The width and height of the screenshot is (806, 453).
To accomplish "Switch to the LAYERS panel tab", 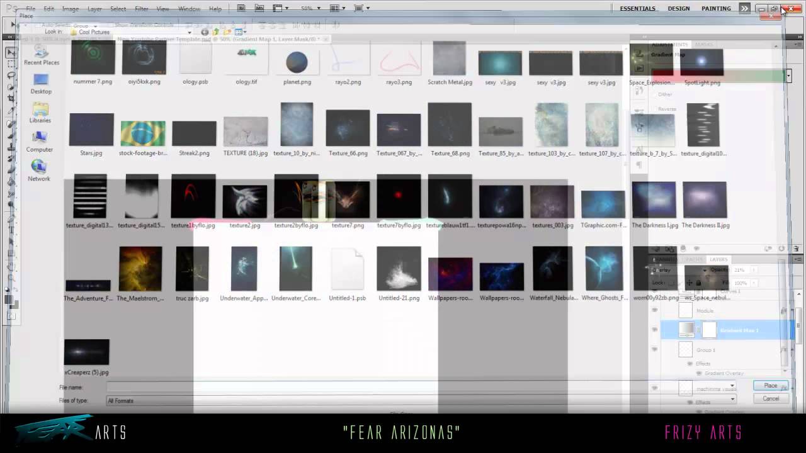I will pyautogui.click(x=718, y=259).
